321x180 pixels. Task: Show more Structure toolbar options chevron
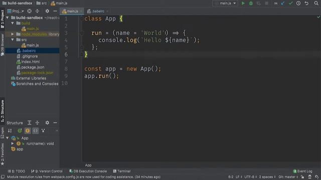pos(57,130)
